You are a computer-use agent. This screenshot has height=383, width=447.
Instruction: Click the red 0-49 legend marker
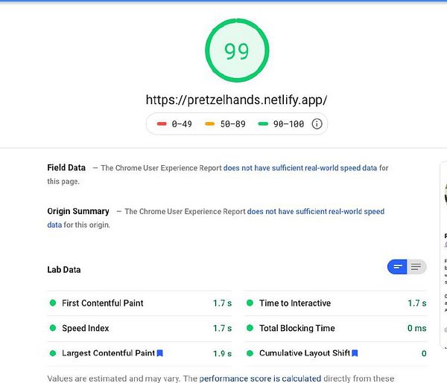(161, 124)
